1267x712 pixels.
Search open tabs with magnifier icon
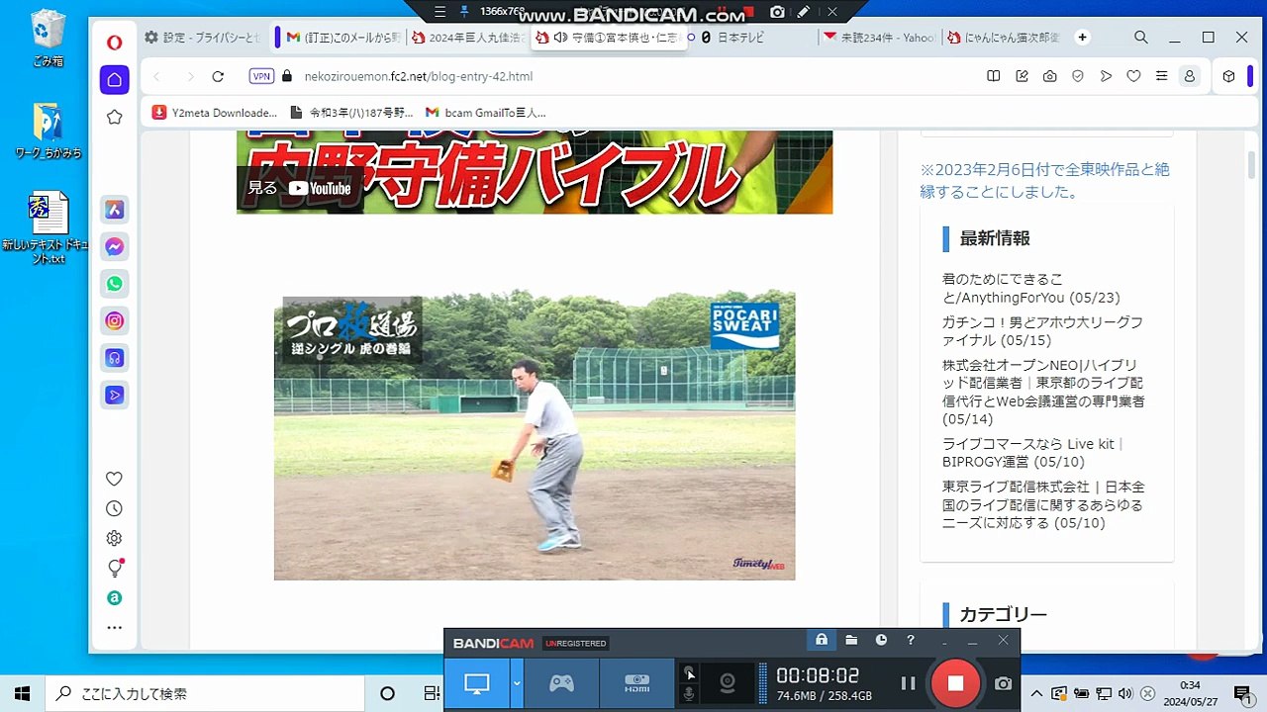pyautogui.click(x=1141, y=38)
